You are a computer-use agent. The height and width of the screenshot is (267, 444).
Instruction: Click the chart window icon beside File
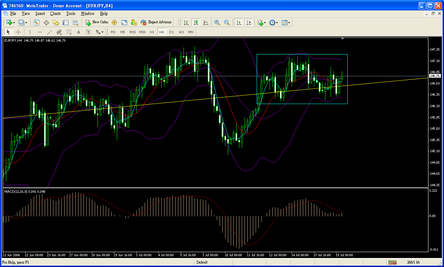point(6,14)
